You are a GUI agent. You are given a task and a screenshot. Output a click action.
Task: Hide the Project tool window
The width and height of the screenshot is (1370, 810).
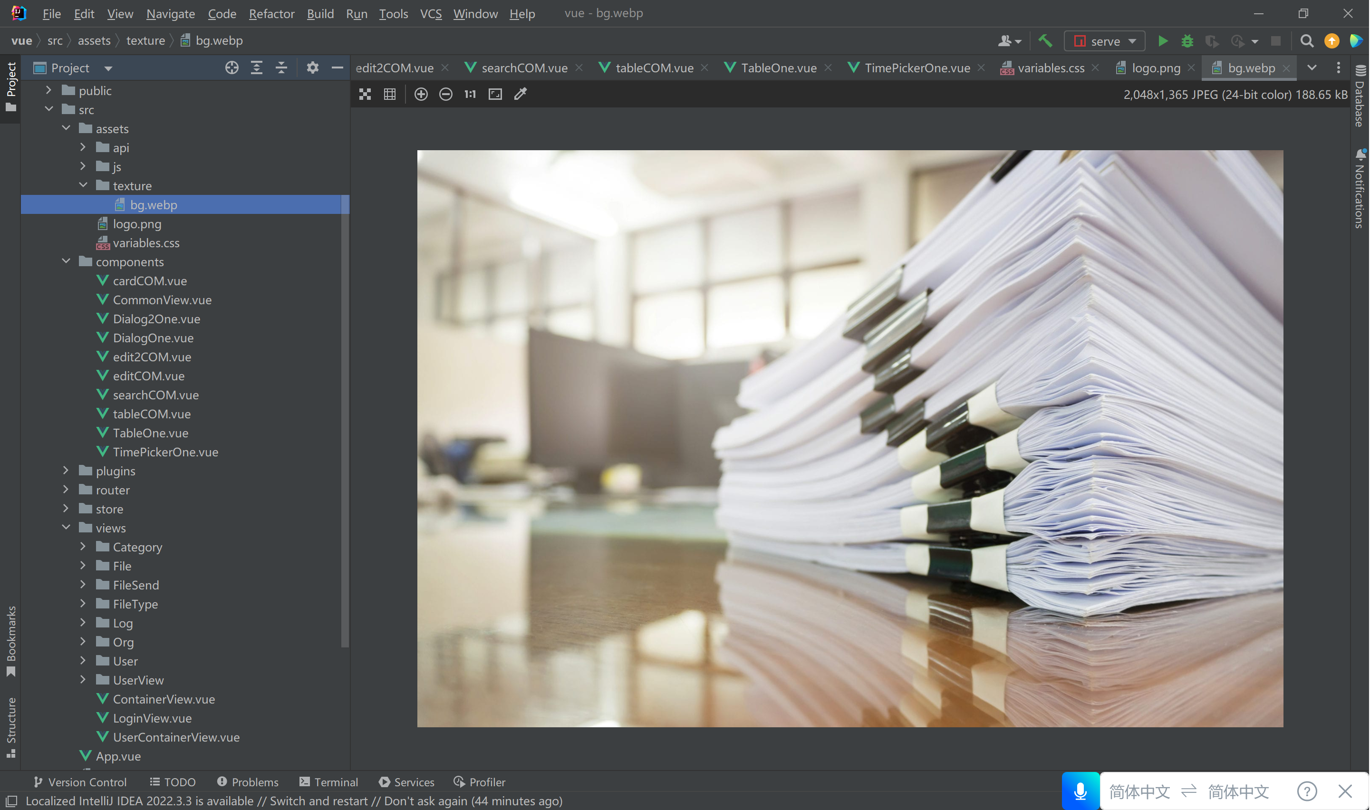pos(338,67)
